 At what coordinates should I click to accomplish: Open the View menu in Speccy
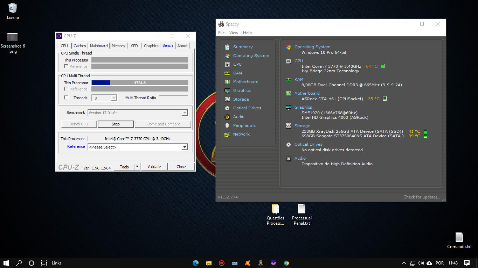point(234,33)
